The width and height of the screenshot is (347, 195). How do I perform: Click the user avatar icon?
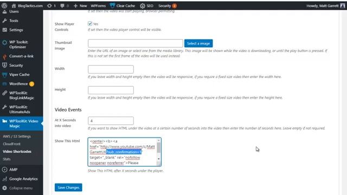[343, 6]
